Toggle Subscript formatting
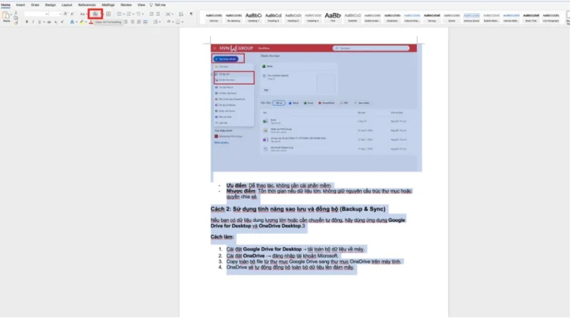This screenshot has width=571, height=318. pos(56,22)
